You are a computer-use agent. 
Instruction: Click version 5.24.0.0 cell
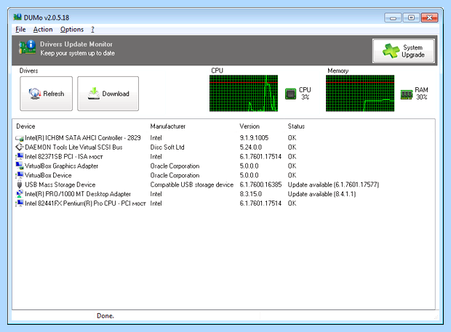click(251, 147)
